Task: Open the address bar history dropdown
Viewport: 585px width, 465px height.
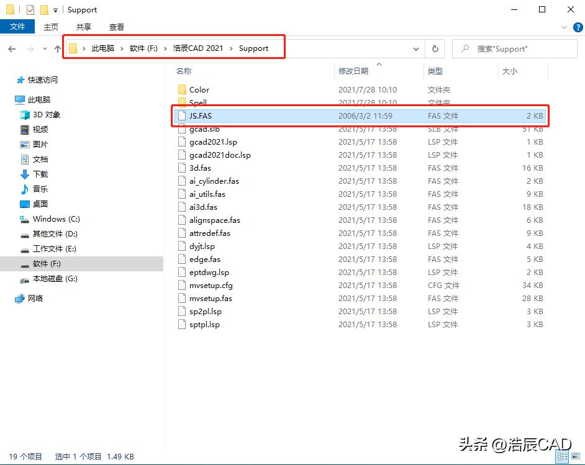Action: pyautogui.click(x=415, y=48)
